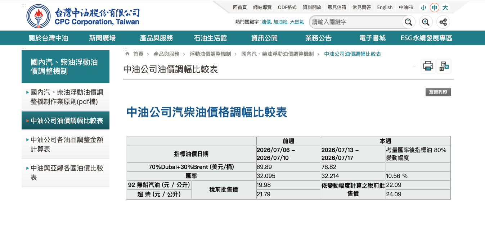Click hot keyword 油價

266,22
